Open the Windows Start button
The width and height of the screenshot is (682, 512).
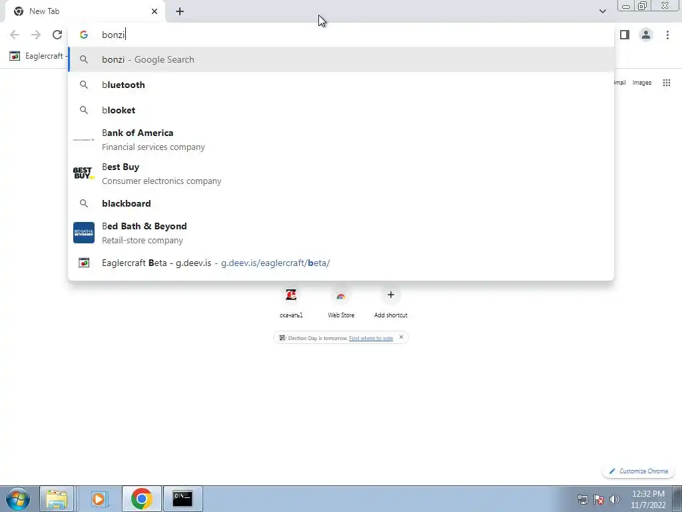(x=18, y=499)
